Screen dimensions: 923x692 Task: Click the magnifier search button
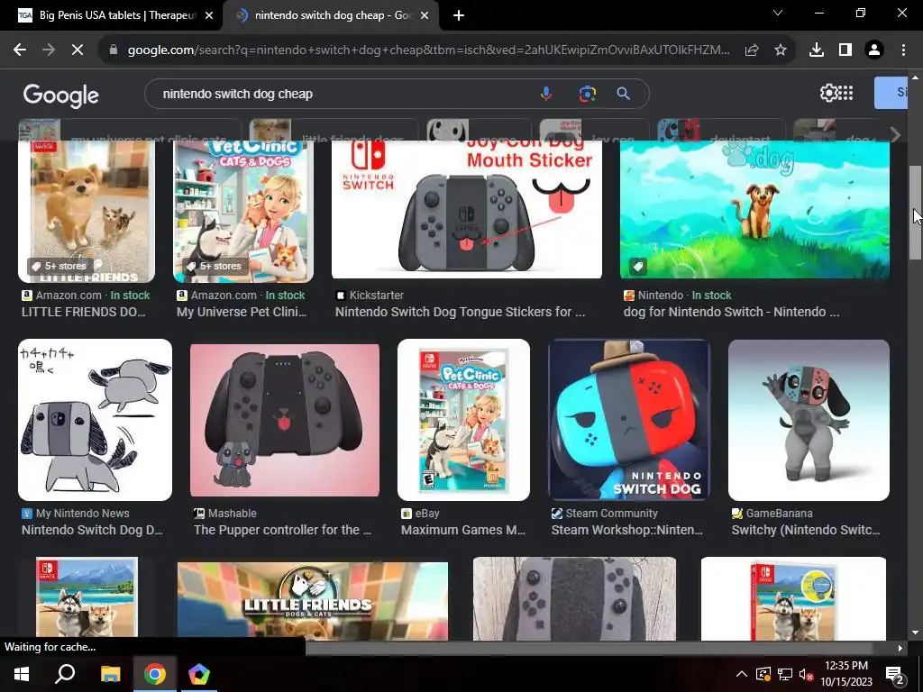pos(624,94)
